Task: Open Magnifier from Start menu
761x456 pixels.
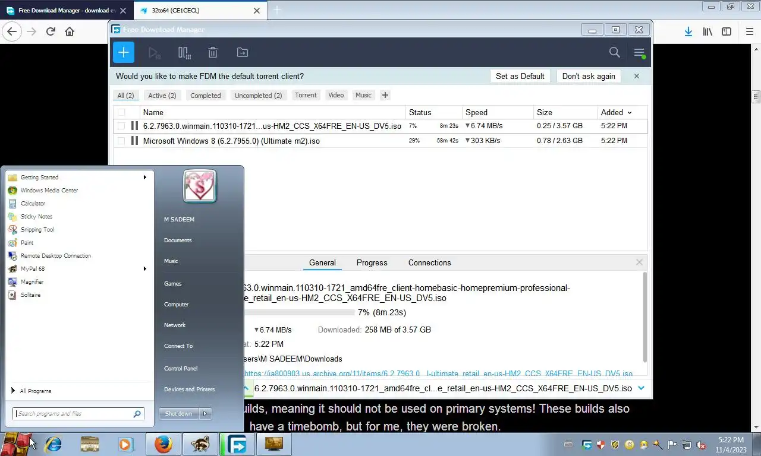Action: 77,281
